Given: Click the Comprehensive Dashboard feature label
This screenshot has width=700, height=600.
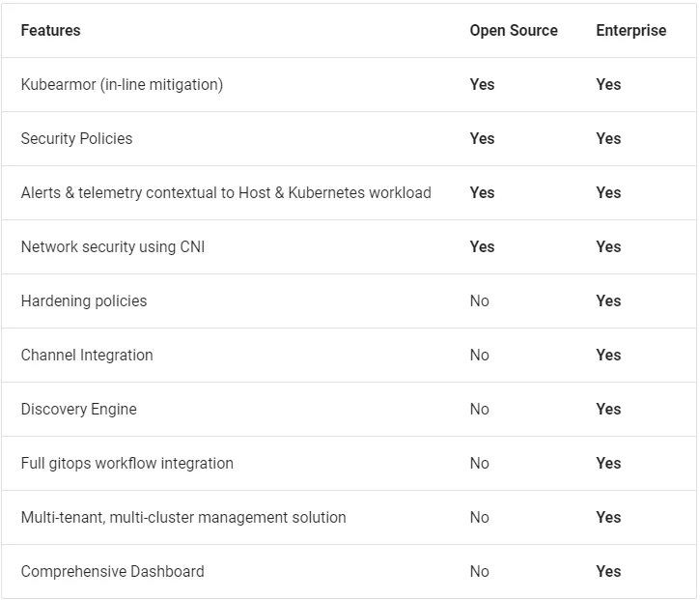Looking at the screenshot, I should pos(112,572).
